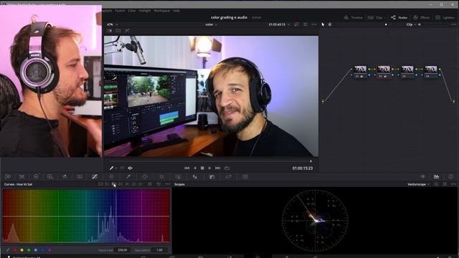Toggle the Scopes panel icon

coord(436,176)
